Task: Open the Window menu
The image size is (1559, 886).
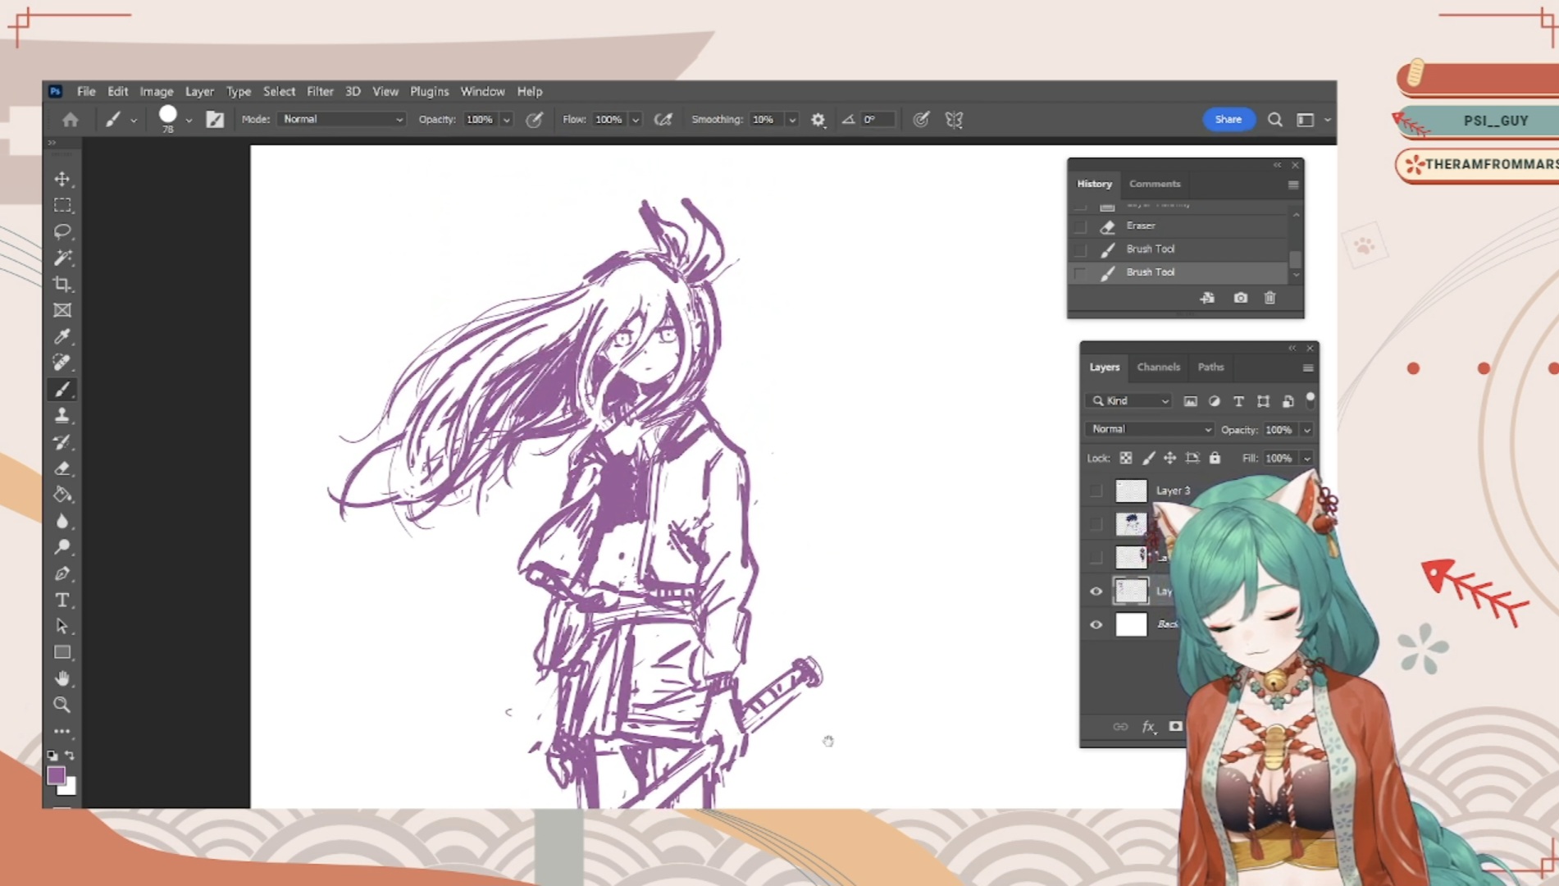Action: click(x=482, y=91)
